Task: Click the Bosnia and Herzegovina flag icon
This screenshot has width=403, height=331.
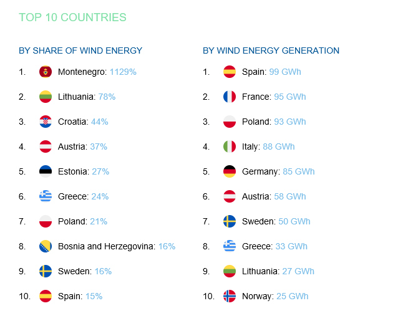Action: pyautogui.click(x=46, y=246)
